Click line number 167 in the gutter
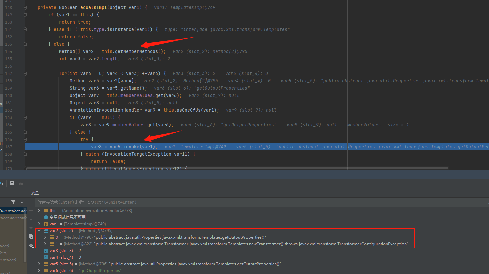Screen dimensions: 489x274 [8, 147]
